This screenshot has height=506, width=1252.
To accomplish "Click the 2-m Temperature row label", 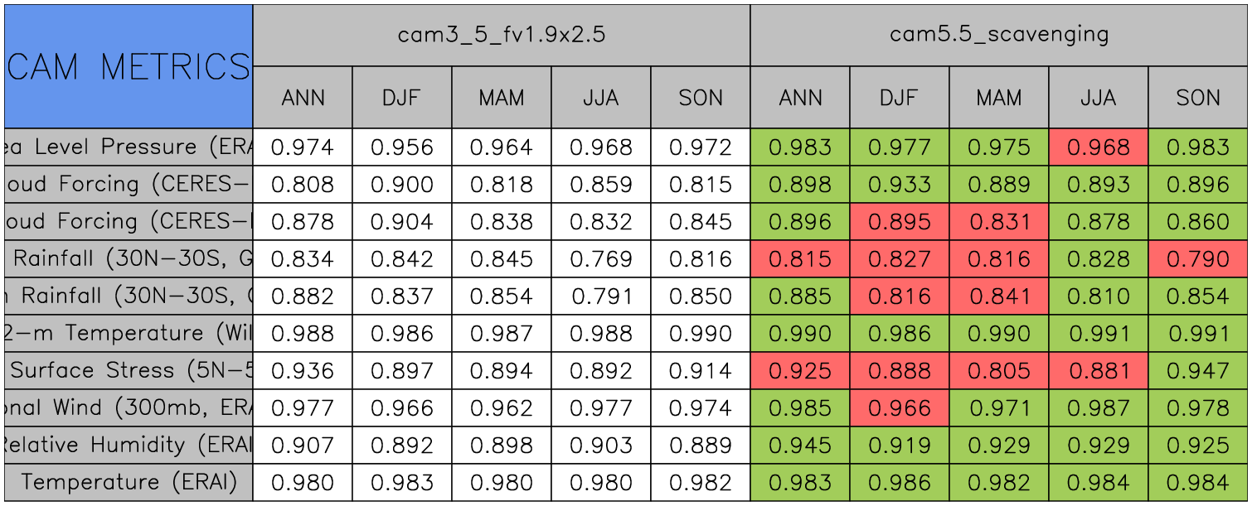I will tap(129, 333).
